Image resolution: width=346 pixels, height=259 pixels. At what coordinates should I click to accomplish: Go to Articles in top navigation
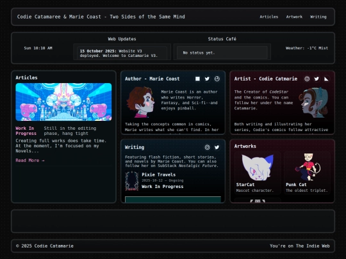point(268,17)
